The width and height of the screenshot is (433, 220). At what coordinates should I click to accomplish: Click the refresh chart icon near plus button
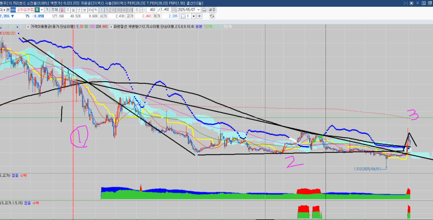coord(212,16)
